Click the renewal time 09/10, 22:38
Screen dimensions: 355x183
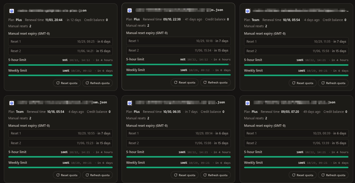(172, 19)
